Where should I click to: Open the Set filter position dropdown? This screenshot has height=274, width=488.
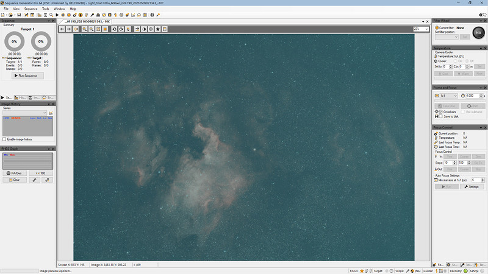(447, 37)
